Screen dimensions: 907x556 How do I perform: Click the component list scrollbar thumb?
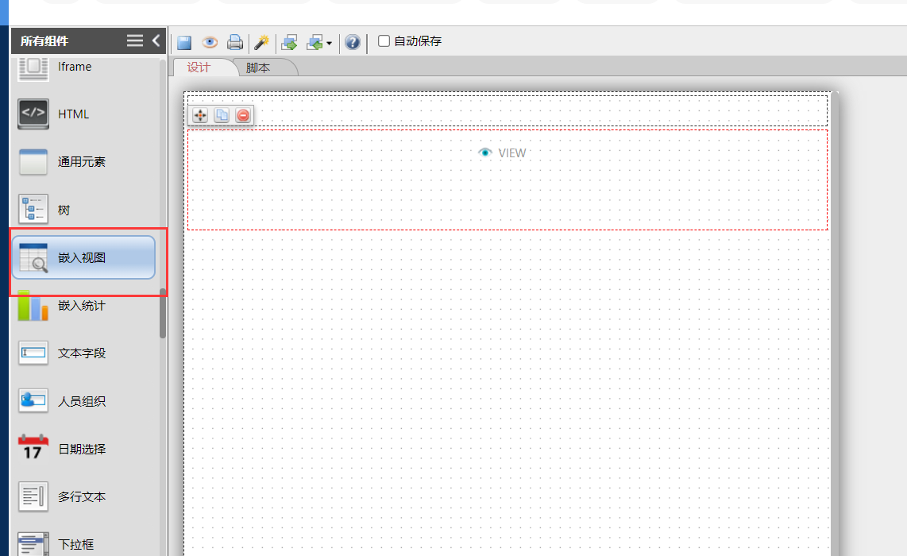(x=163, y=313)
